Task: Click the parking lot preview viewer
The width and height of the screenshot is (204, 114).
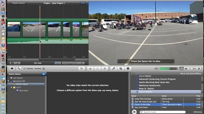Action: pos(146,33)
